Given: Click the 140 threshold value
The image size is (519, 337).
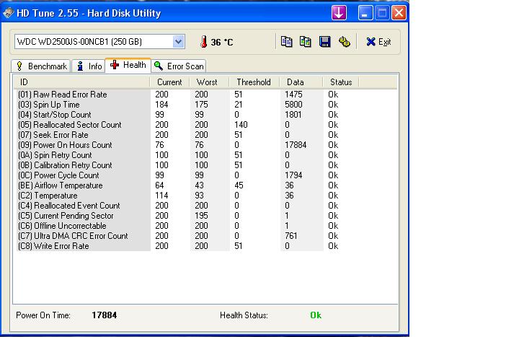Looking at the screenshot, I should click(241, 125).
